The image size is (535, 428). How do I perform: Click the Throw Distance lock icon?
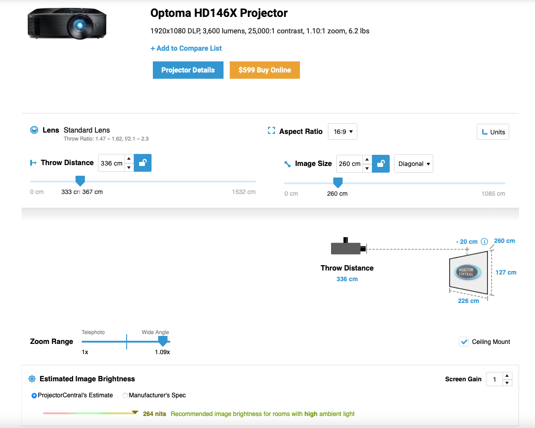(143, 163)
